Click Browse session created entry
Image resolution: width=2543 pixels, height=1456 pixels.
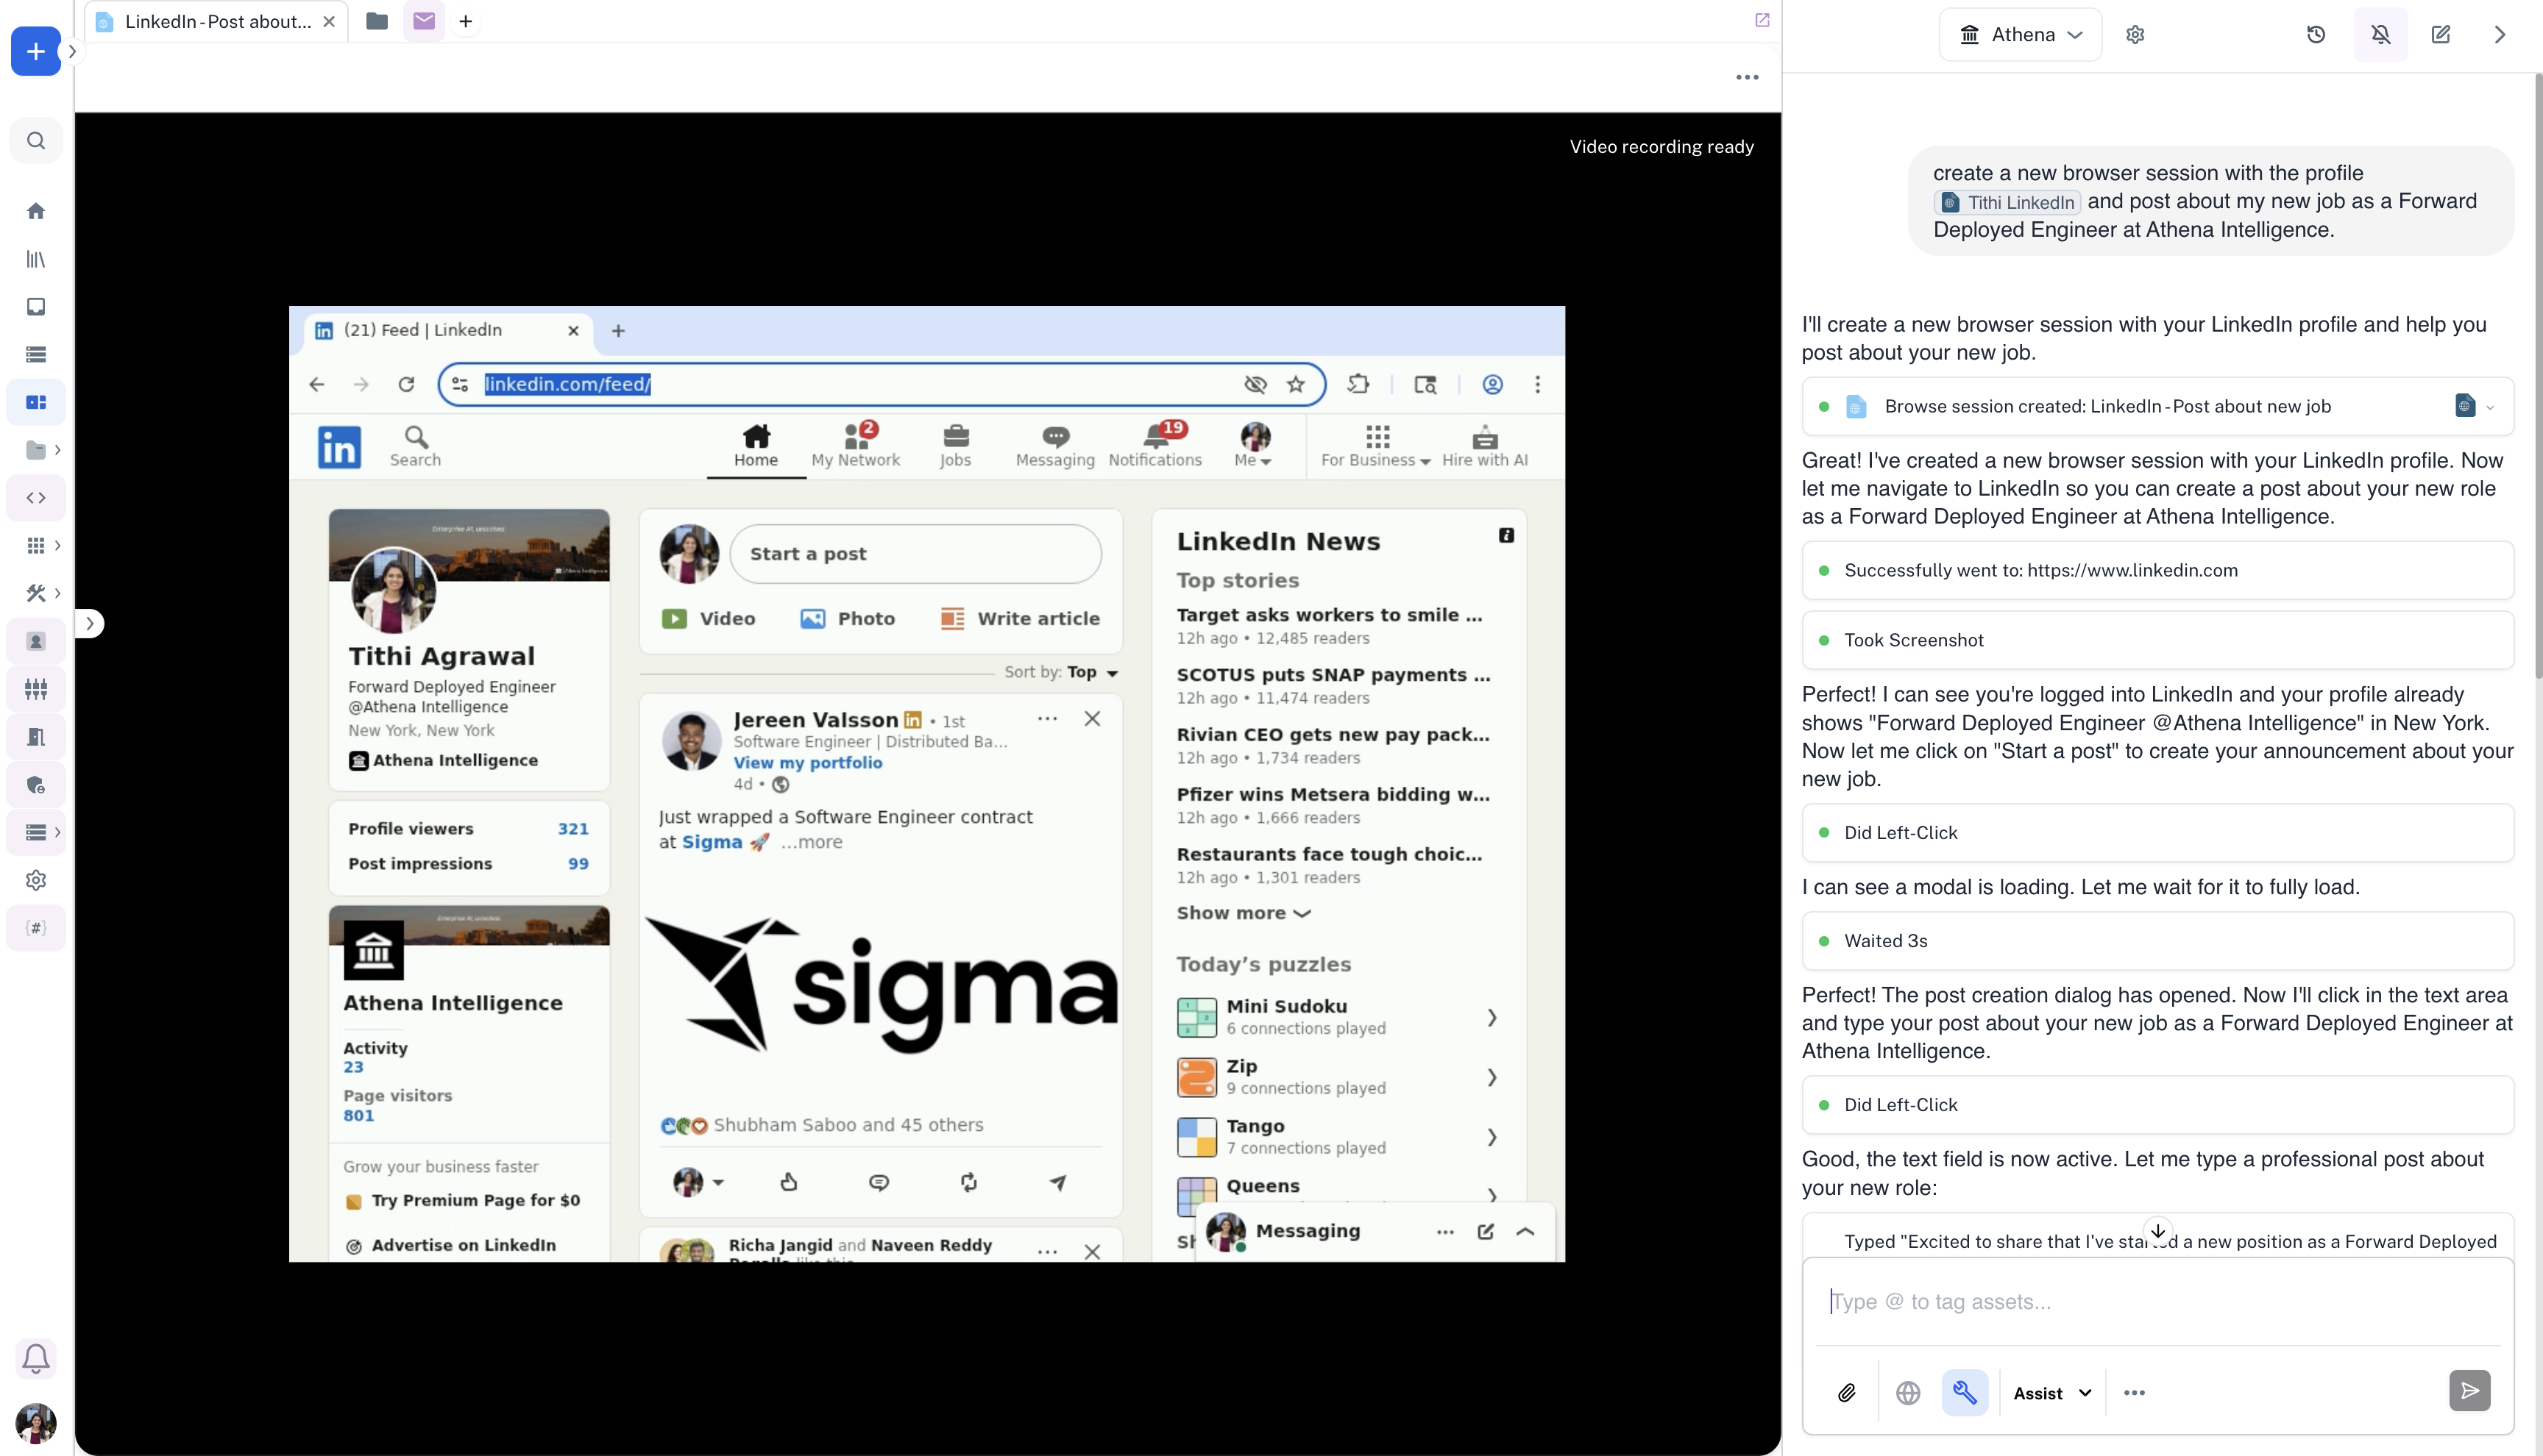(2107, 407)
